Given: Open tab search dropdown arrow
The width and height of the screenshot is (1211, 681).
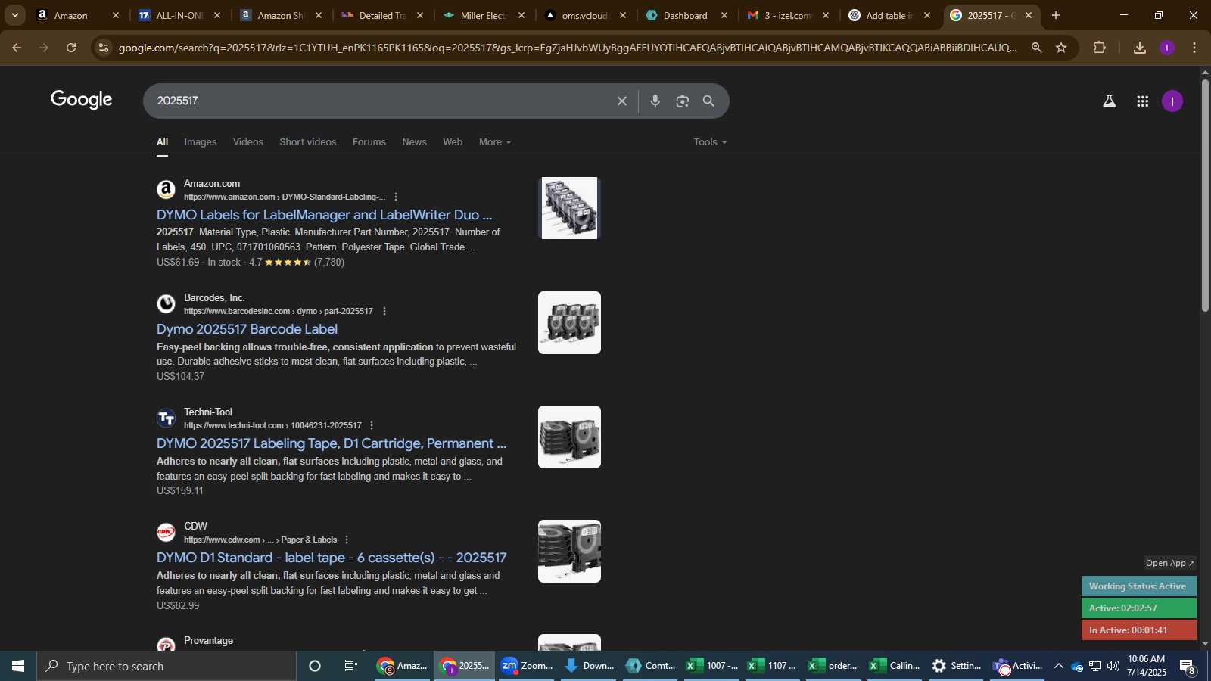Looking at the screenshot, I should click(x=14, y=15).
